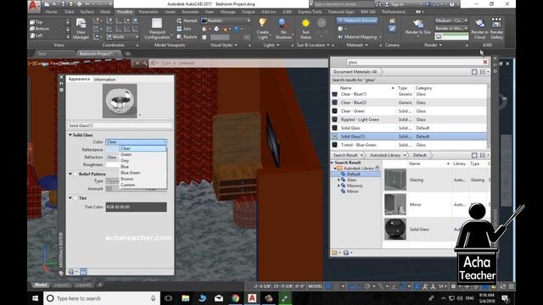Open the World coordinate system dropdown
Image resolution: width=543 pixels, height=305 pixels.
pyautogui.click(x=122, y=37)
